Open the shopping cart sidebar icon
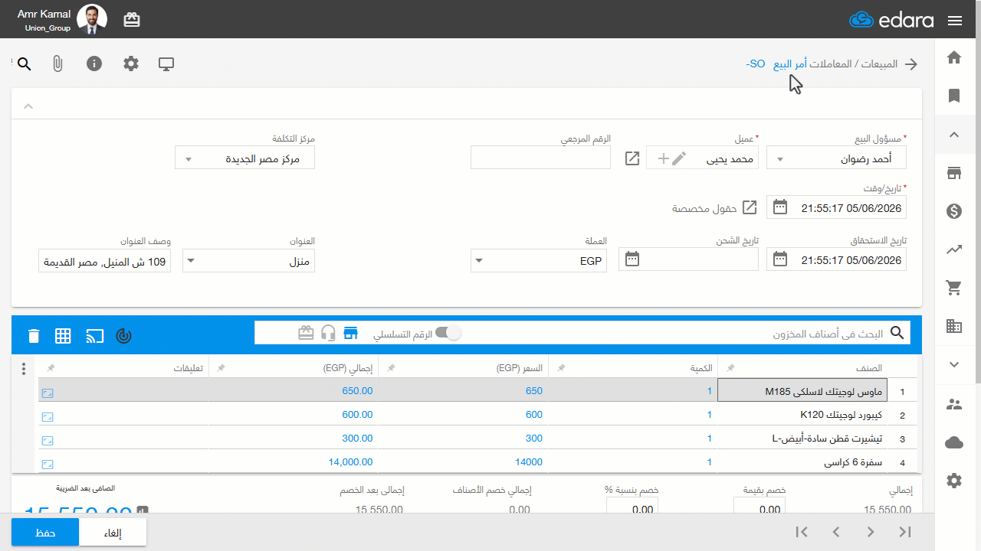The image size is (981, 551). [x=954, y=288]
